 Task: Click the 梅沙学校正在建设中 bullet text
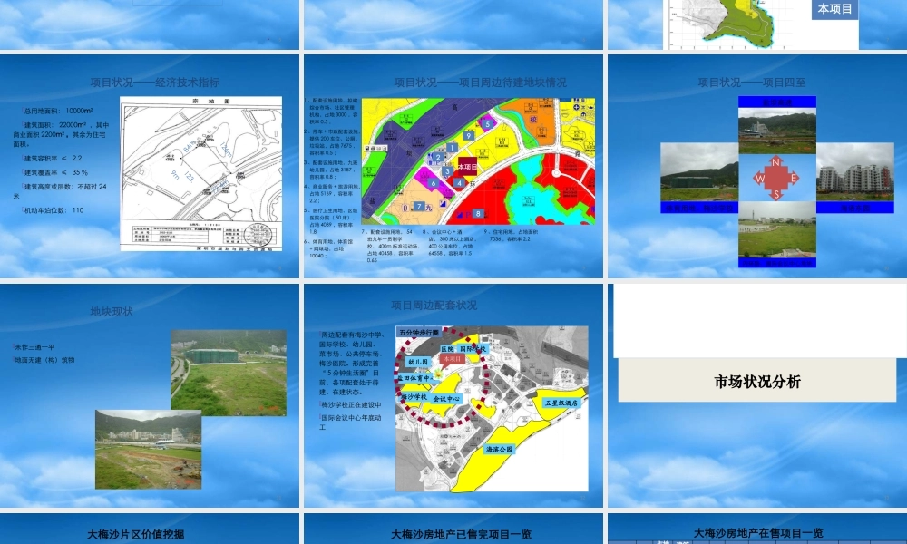[350, 404]
